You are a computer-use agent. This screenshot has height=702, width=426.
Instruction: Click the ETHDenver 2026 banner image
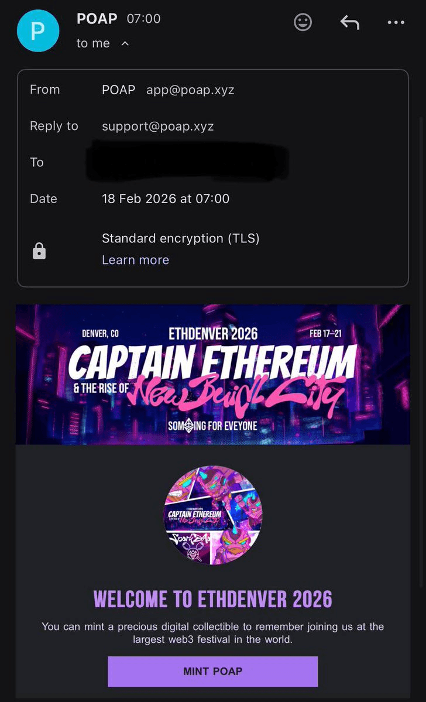212,374
